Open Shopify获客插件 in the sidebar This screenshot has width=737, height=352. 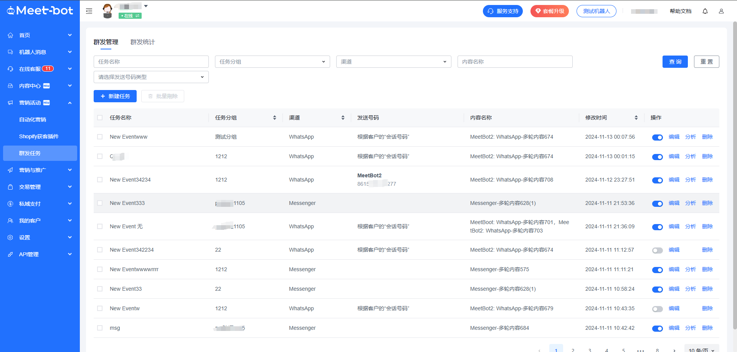click(39, 136)
